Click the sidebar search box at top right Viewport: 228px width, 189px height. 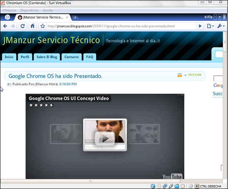219,55
